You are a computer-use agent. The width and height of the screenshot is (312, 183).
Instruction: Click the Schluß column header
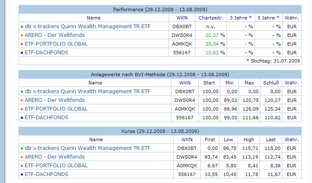click(270, 83)
